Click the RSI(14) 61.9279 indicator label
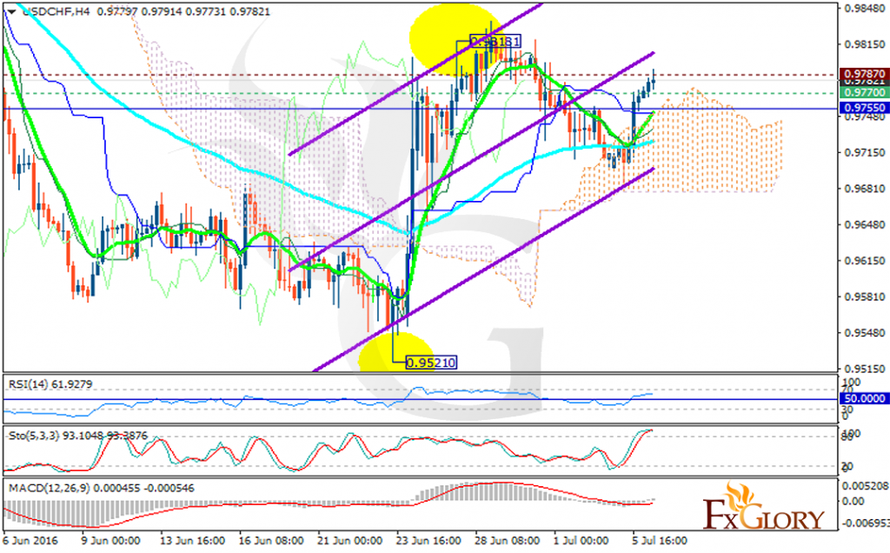The height and width of the screenshot is (553, 890). (50, 384)
